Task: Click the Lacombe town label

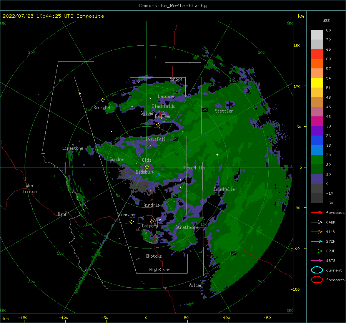Action: 166,96
